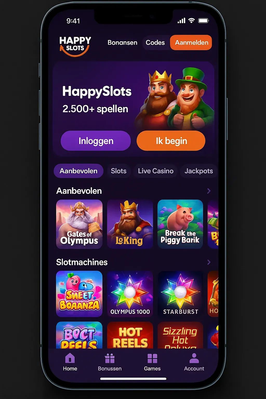This screenshot has width=266, height=399.
Task: Open the Bonussen gift icon
Action: (110, 358)
